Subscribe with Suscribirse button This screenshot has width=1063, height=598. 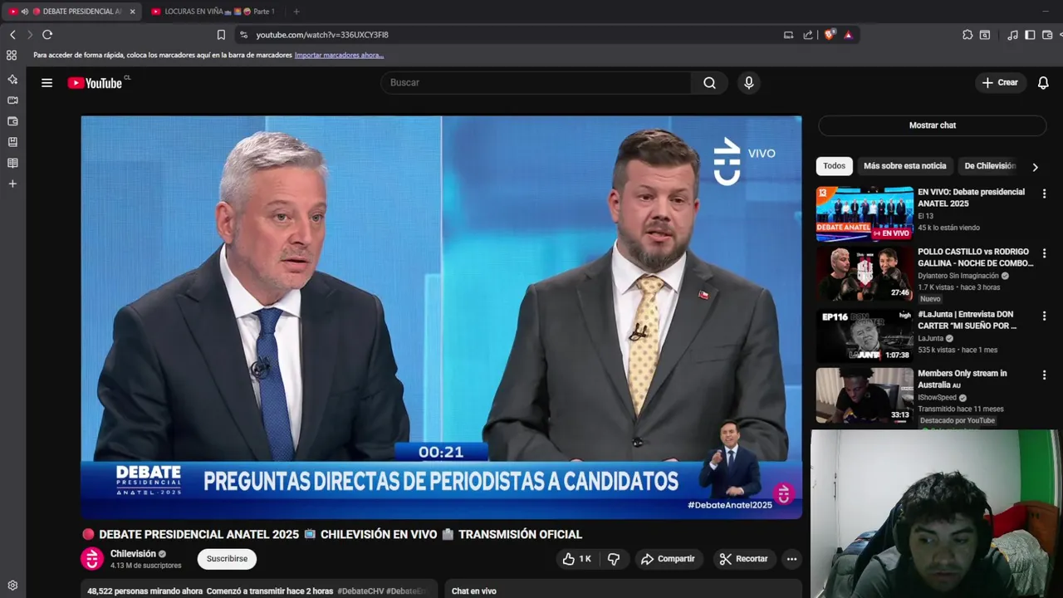[227, 559]
